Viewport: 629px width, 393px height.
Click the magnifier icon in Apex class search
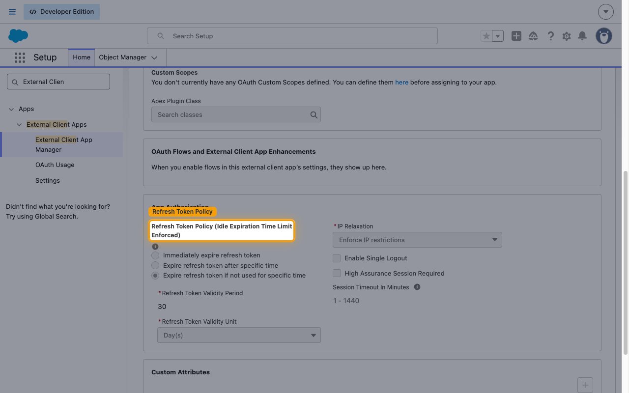tap(314, 115)
